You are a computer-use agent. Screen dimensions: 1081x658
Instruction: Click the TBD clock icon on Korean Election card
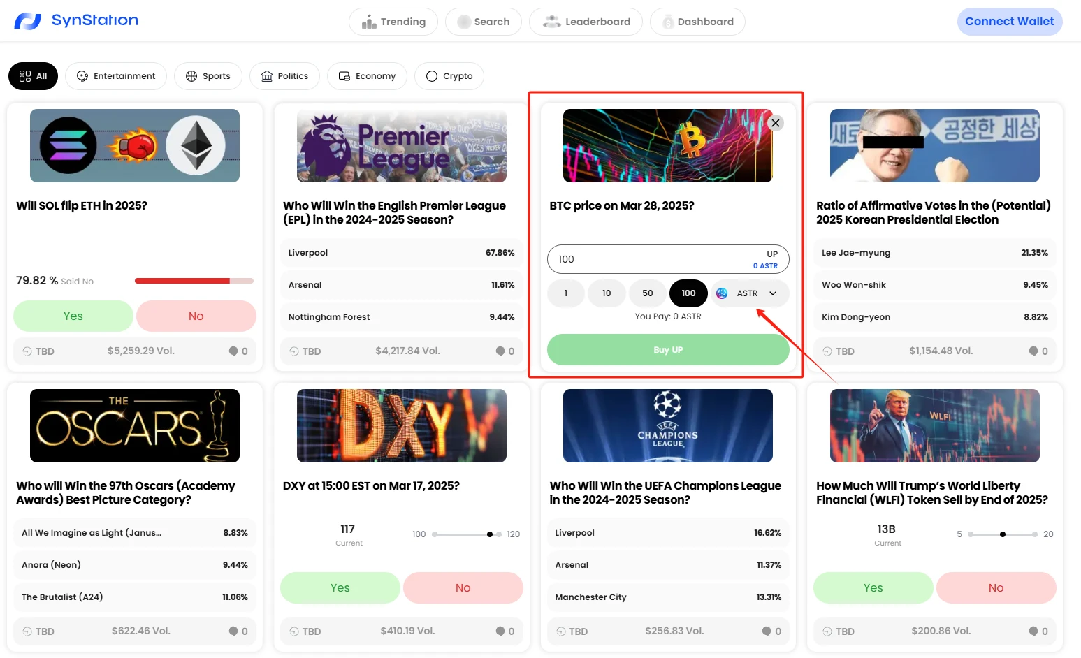pos(827,351)
